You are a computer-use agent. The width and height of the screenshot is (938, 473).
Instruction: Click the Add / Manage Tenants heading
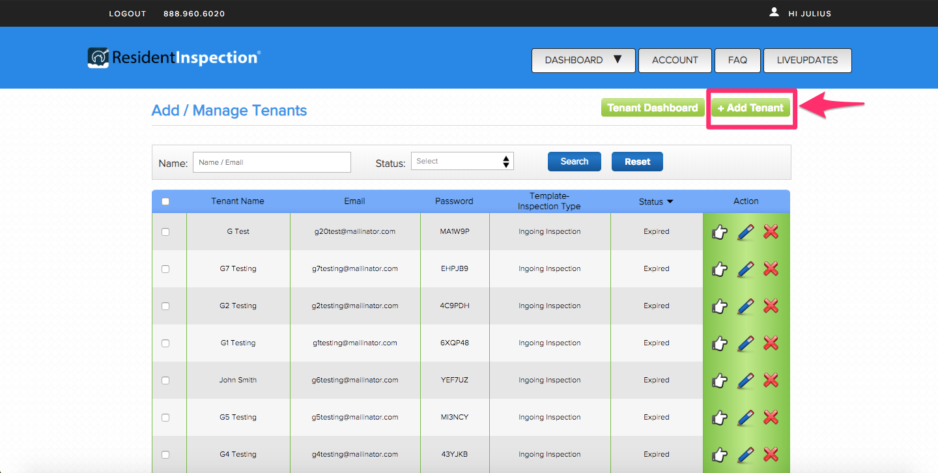[229, 111]
